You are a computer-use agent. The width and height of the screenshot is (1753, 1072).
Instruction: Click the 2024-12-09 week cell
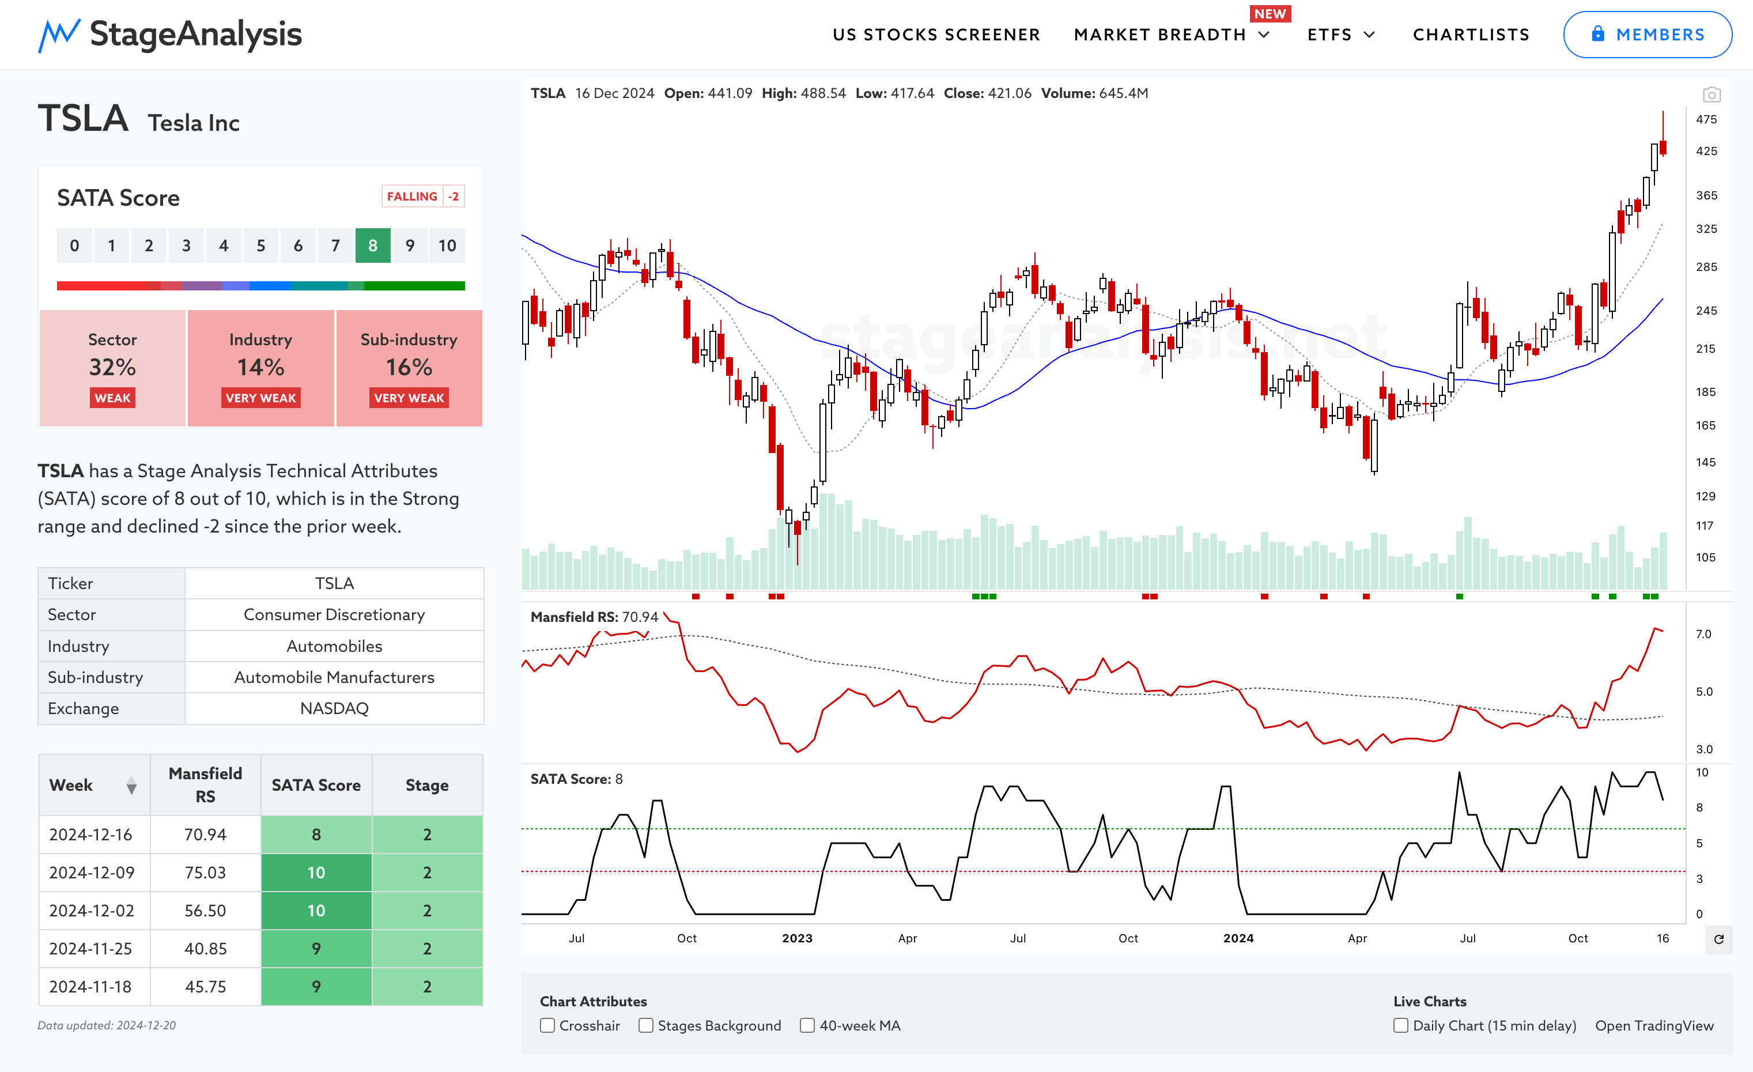[94, 873]
